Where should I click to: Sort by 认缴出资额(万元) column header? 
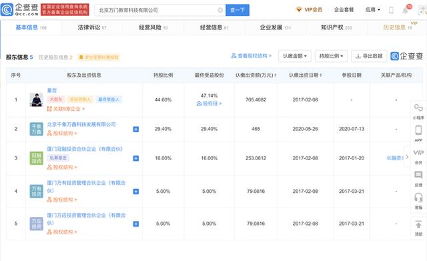point(256,75)
